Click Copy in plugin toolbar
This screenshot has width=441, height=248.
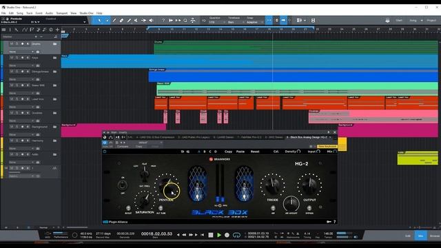pos(228,152)
